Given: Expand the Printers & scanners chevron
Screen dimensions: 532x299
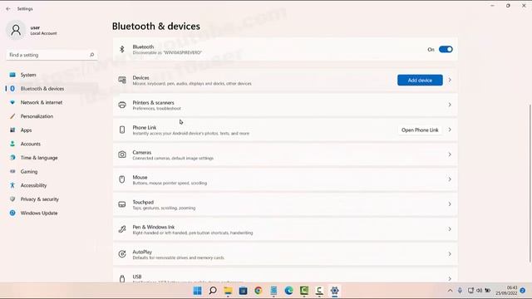Looking at the screenshot, I should (450, 105).
